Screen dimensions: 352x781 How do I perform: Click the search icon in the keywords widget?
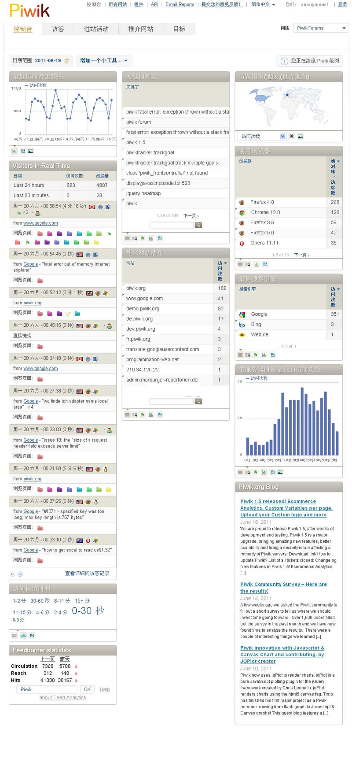point(198,225)
